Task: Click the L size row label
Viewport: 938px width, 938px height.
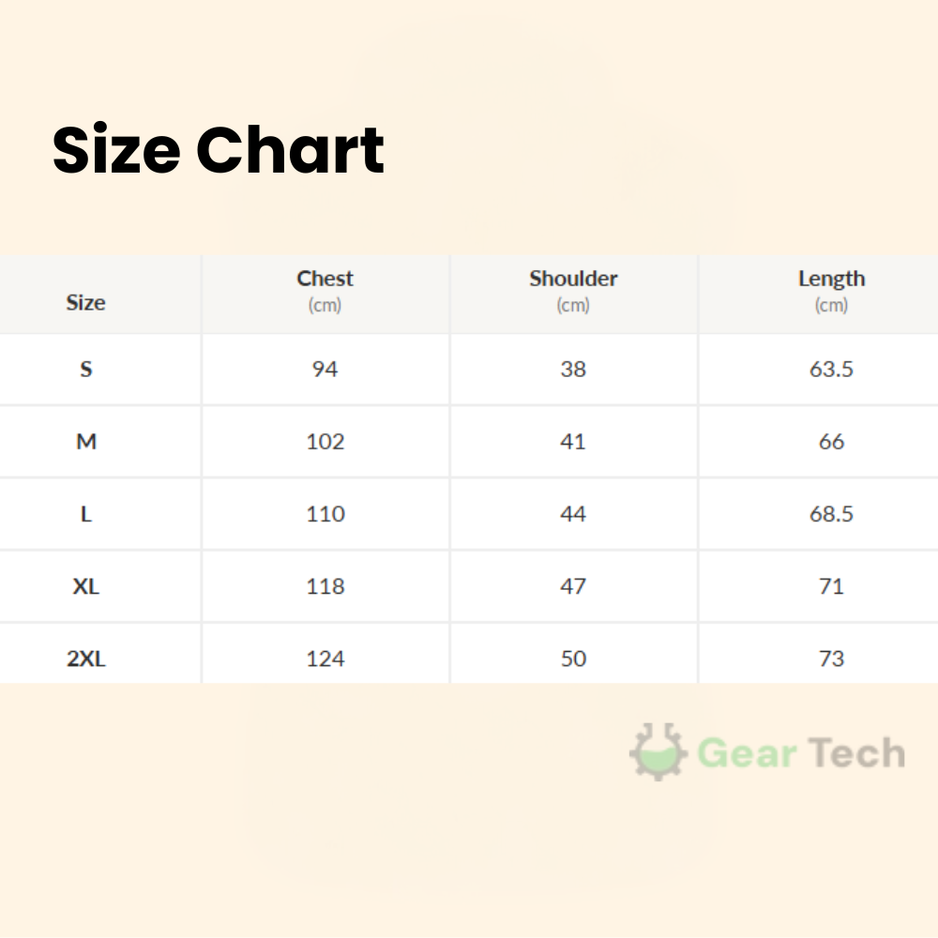Action: coord(86,514)
